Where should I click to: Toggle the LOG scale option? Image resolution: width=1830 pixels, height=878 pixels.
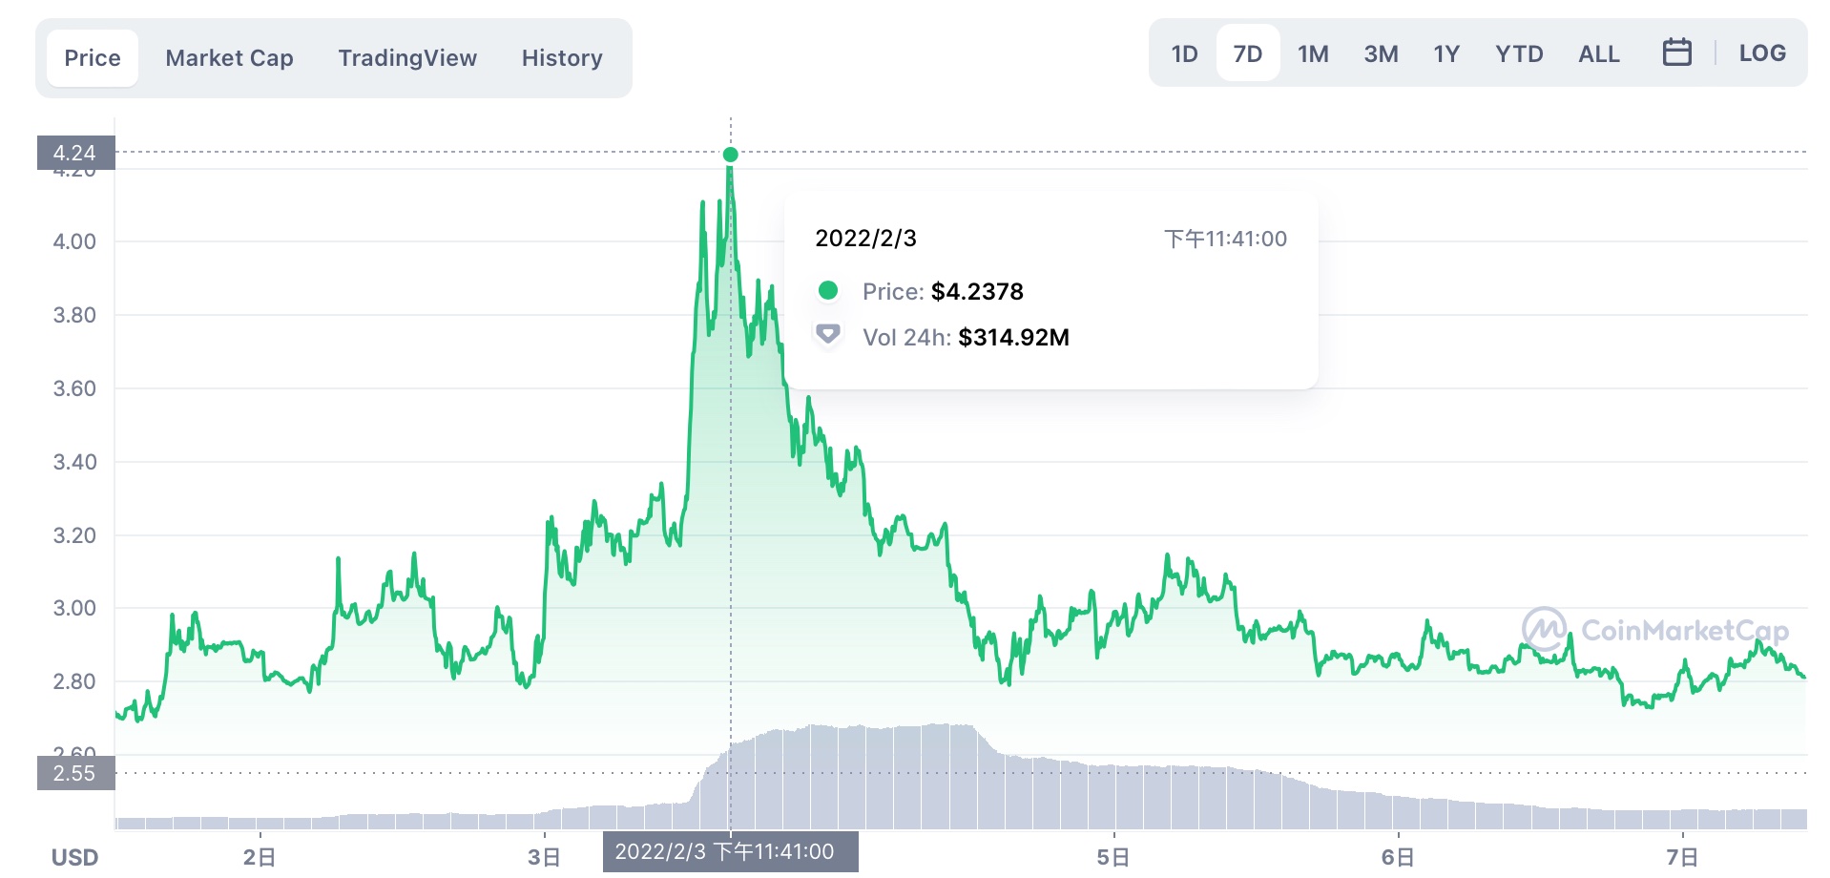pyautogui.click(x=1761, y=53)
